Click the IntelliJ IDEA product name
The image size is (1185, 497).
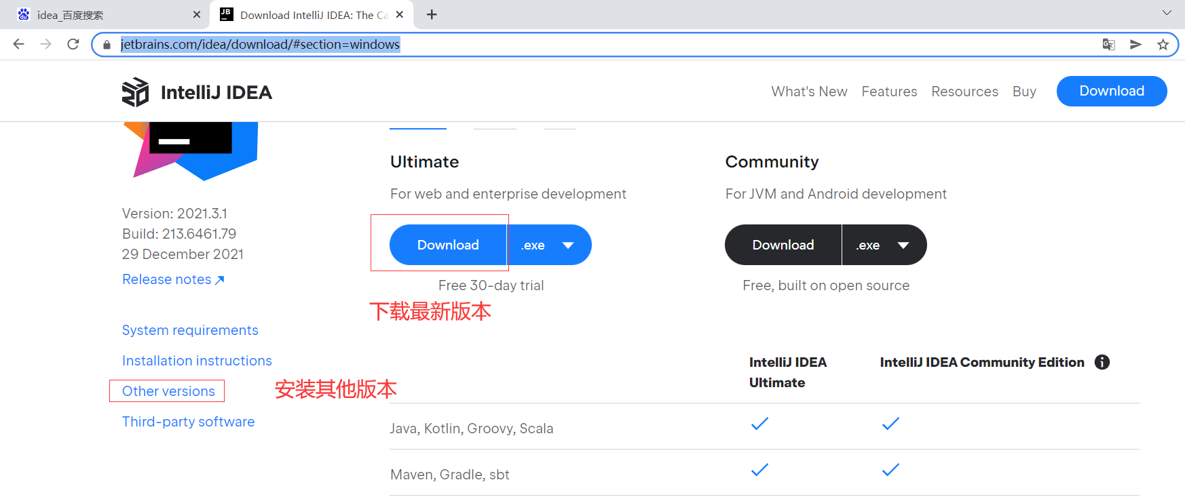point(217,92)
